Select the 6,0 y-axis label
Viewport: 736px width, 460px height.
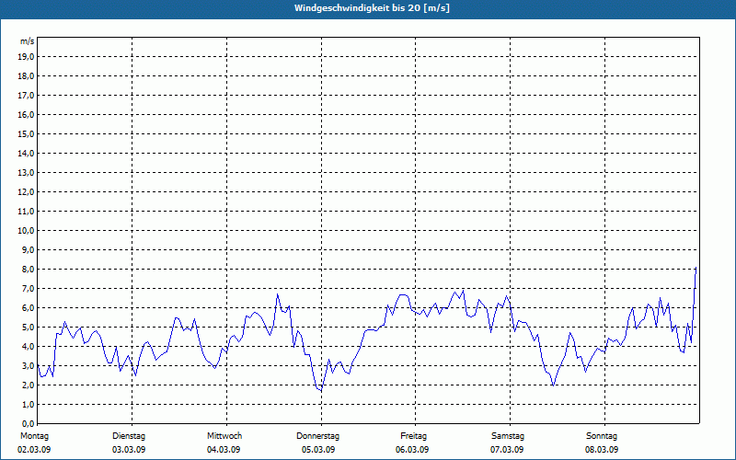(x=28, y=308)
